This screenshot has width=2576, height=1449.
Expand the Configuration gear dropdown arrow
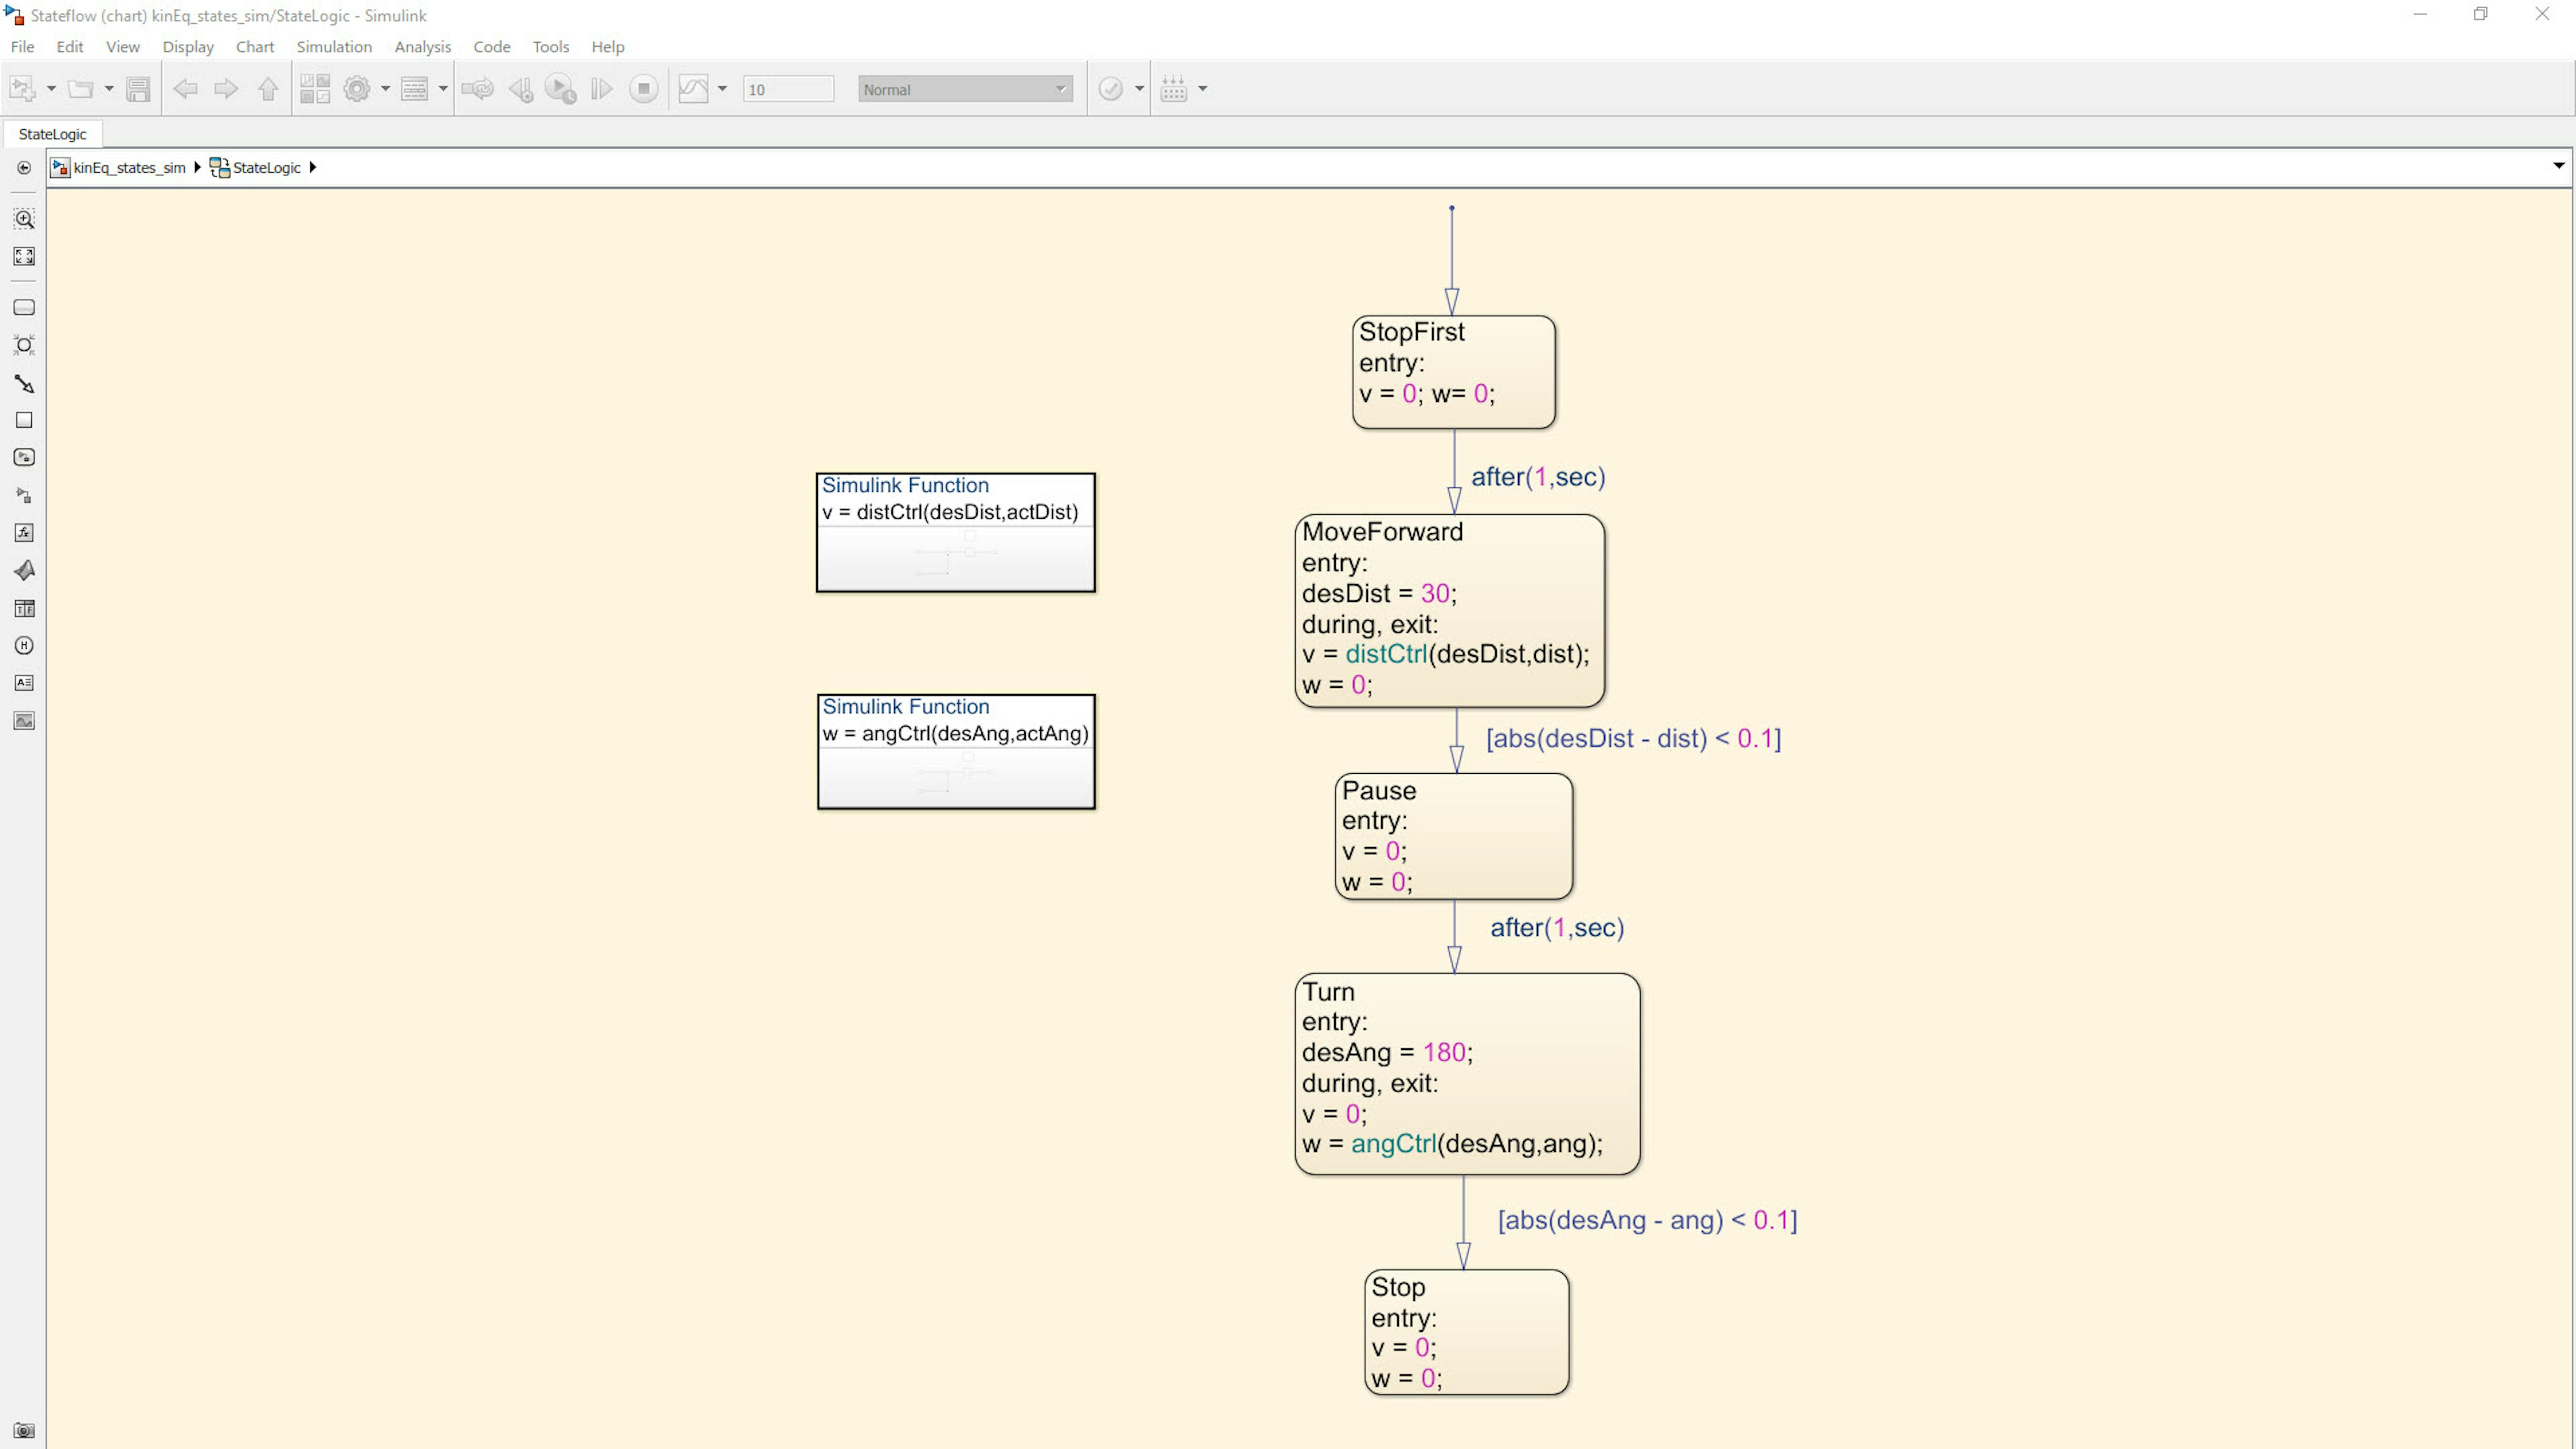point(385,89)
